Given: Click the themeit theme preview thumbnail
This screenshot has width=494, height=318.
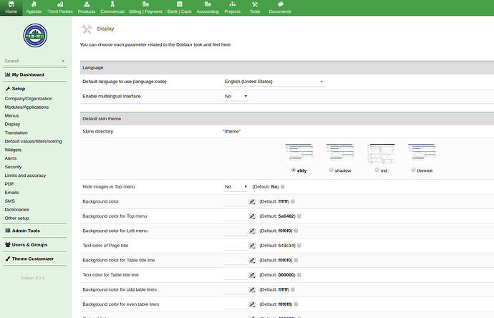Looking at the screenshot, I should click(422, 153).
